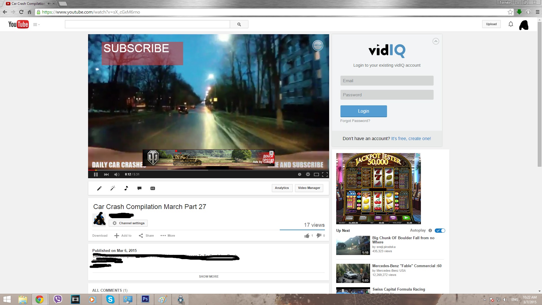Screen dimensions: 542x305
Task: Switch player to theater mode
Action: coord(316,175)
